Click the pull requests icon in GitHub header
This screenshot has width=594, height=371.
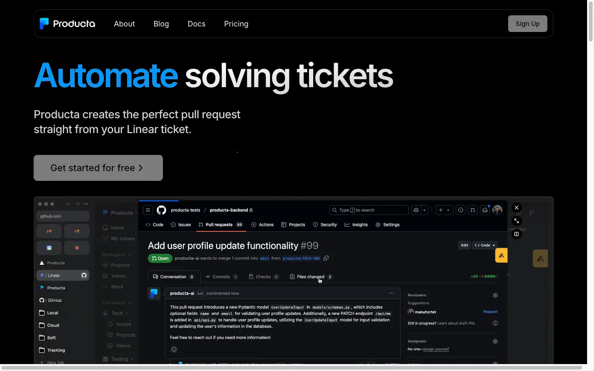click(472, 210)
